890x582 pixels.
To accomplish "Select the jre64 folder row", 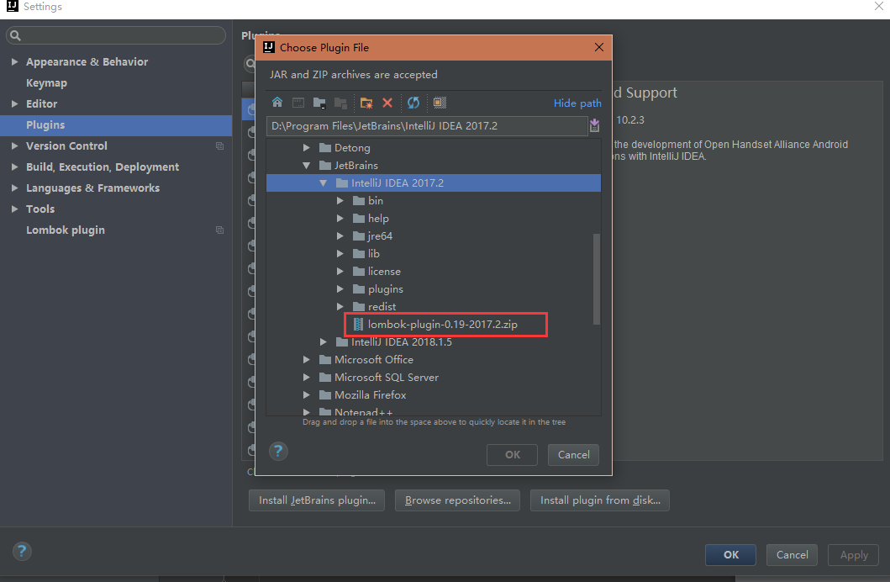I will tap(434, 235).
